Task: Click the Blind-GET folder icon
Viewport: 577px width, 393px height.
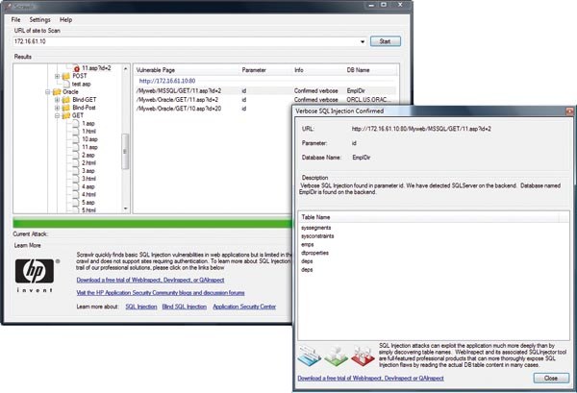Action: pyautogui.click(x=65, y=100)
